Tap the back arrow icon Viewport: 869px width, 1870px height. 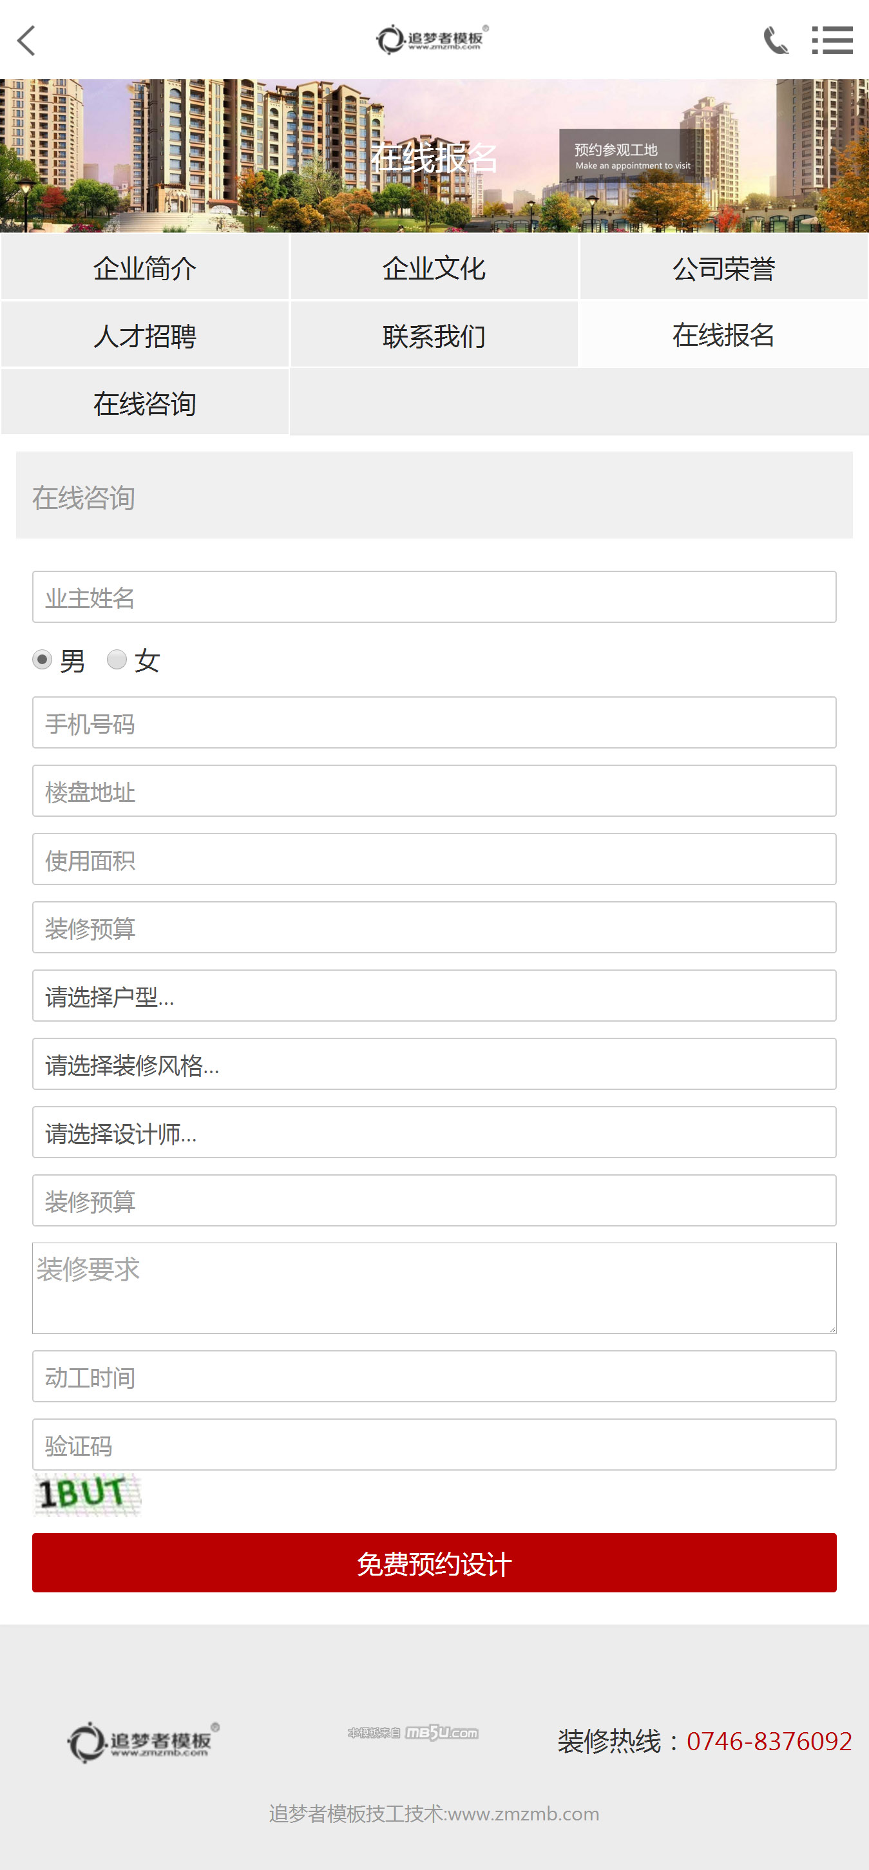27,41
